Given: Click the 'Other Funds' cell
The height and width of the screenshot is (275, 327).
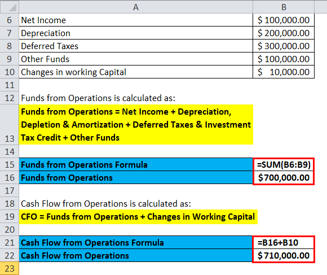Looking at the screenshot, I should tap(136, 59).
